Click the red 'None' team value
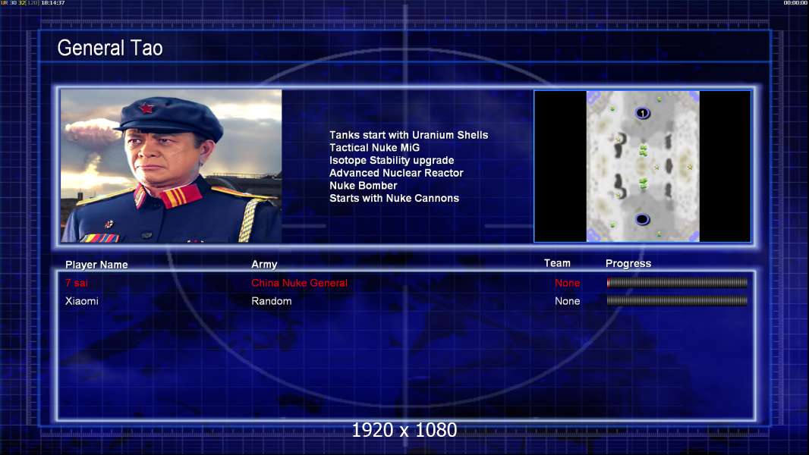Image resolution: width=809 pixels, height=455 pixels. click(567, 283)
